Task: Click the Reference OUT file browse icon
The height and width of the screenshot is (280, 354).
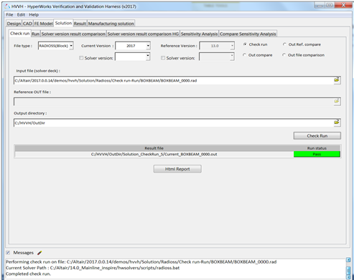Action: [x=337, y=101]
